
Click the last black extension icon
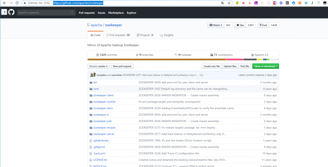pyautogui.click(x=324, y=3)
